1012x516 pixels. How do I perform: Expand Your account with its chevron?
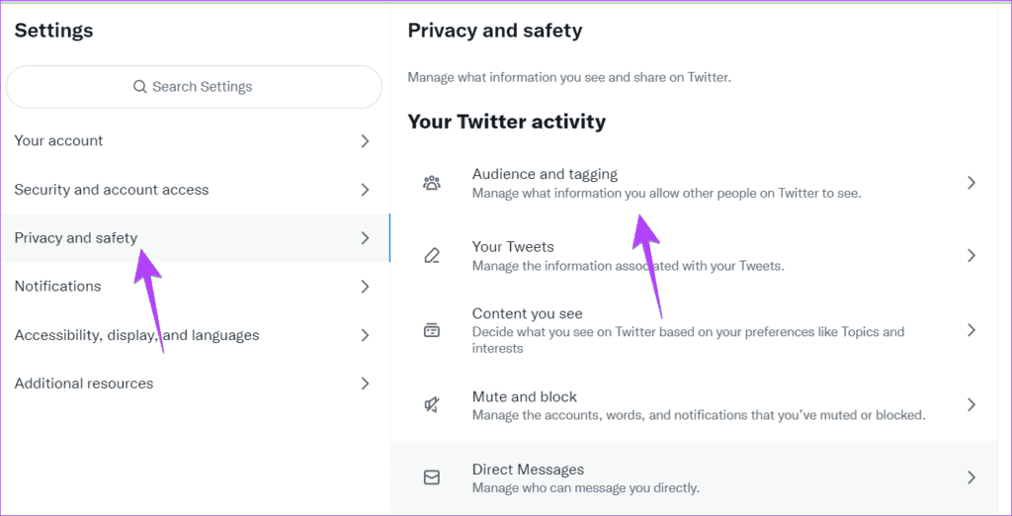point(365,141)
